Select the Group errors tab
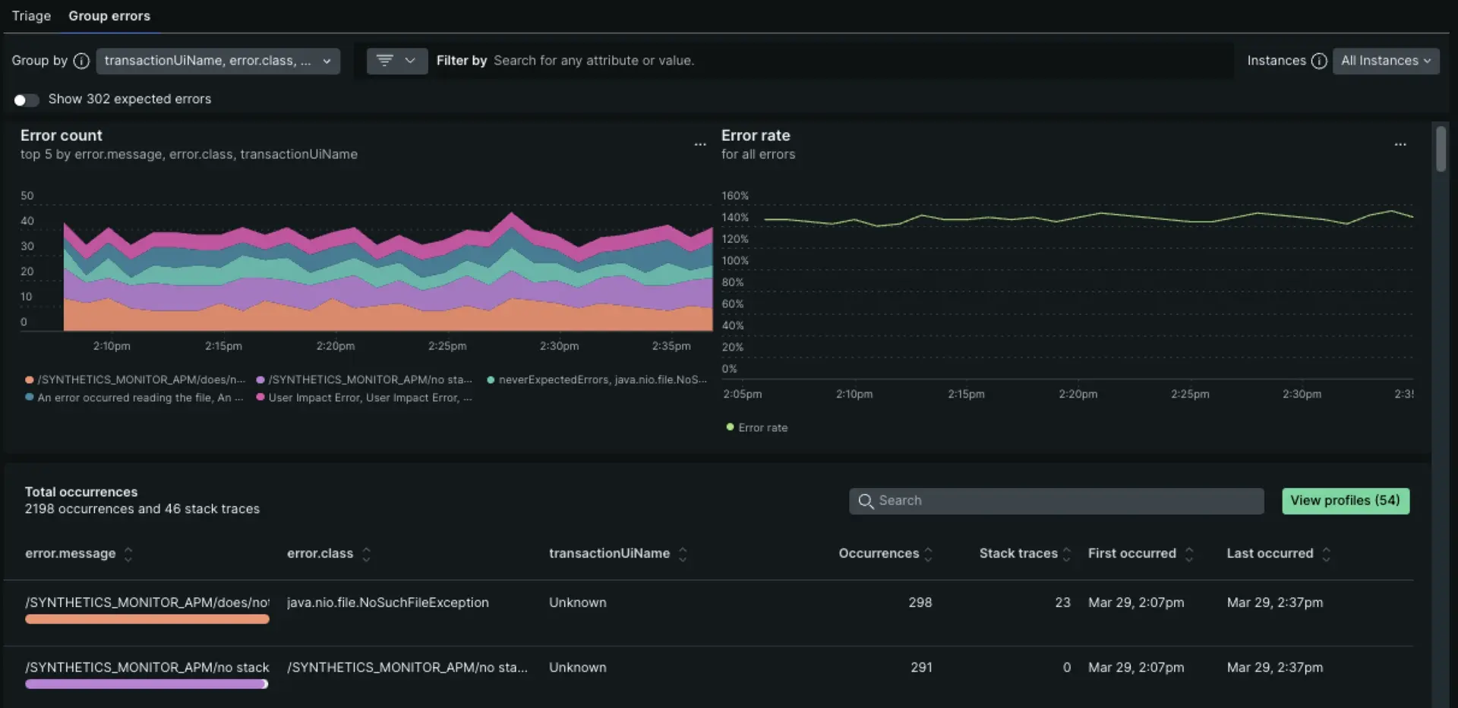 coord(109,16)
